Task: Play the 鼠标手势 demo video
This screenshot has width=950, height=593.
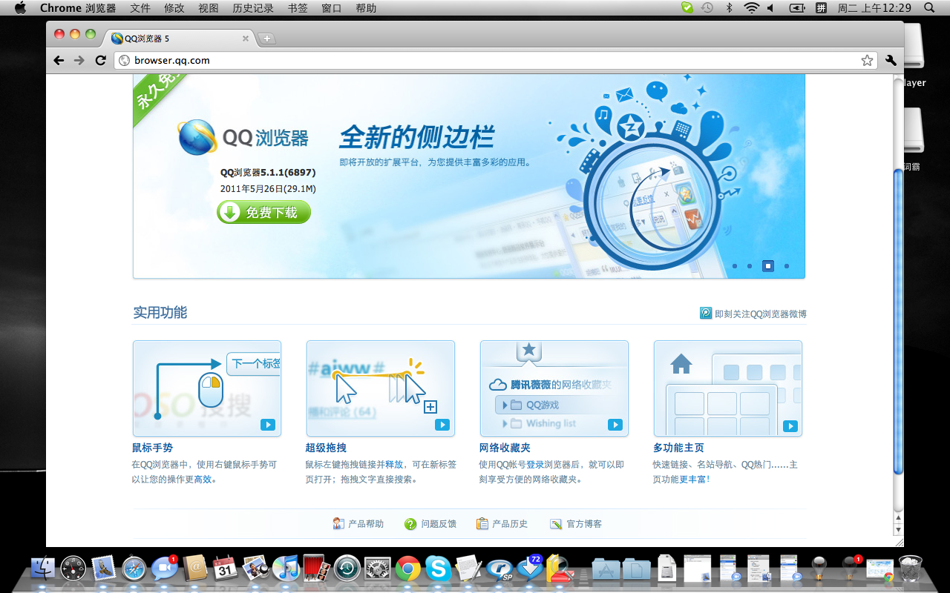Action: (x=268, y=425)
